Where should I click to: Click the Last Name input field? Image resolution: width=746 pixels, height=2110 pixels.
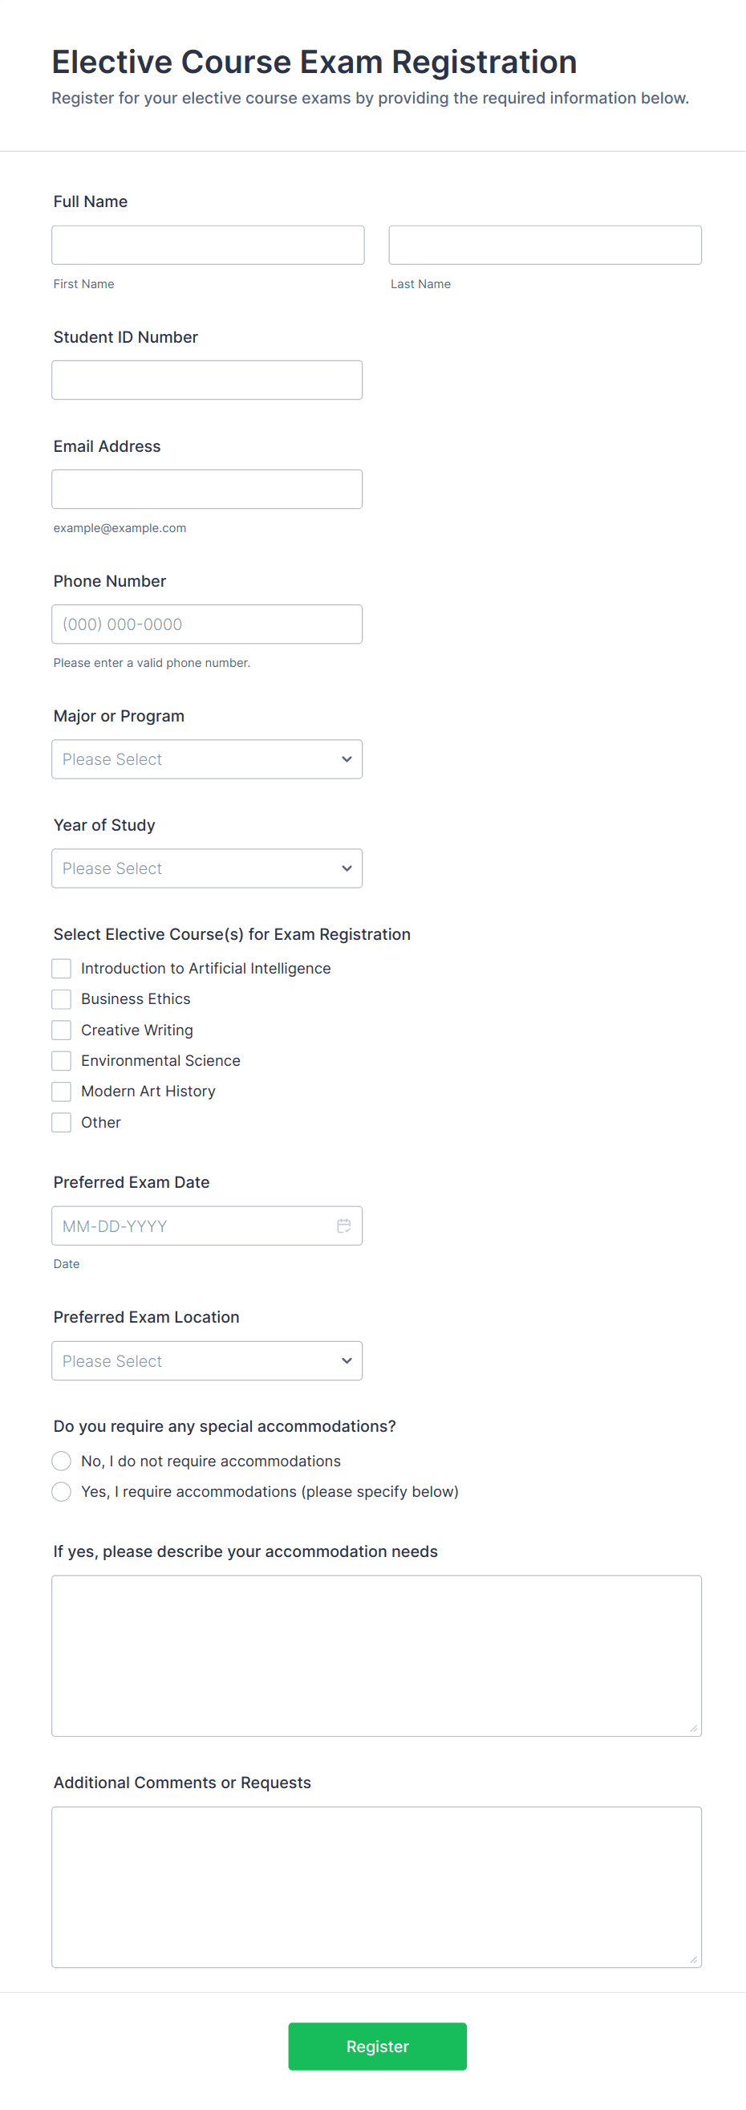545,245
